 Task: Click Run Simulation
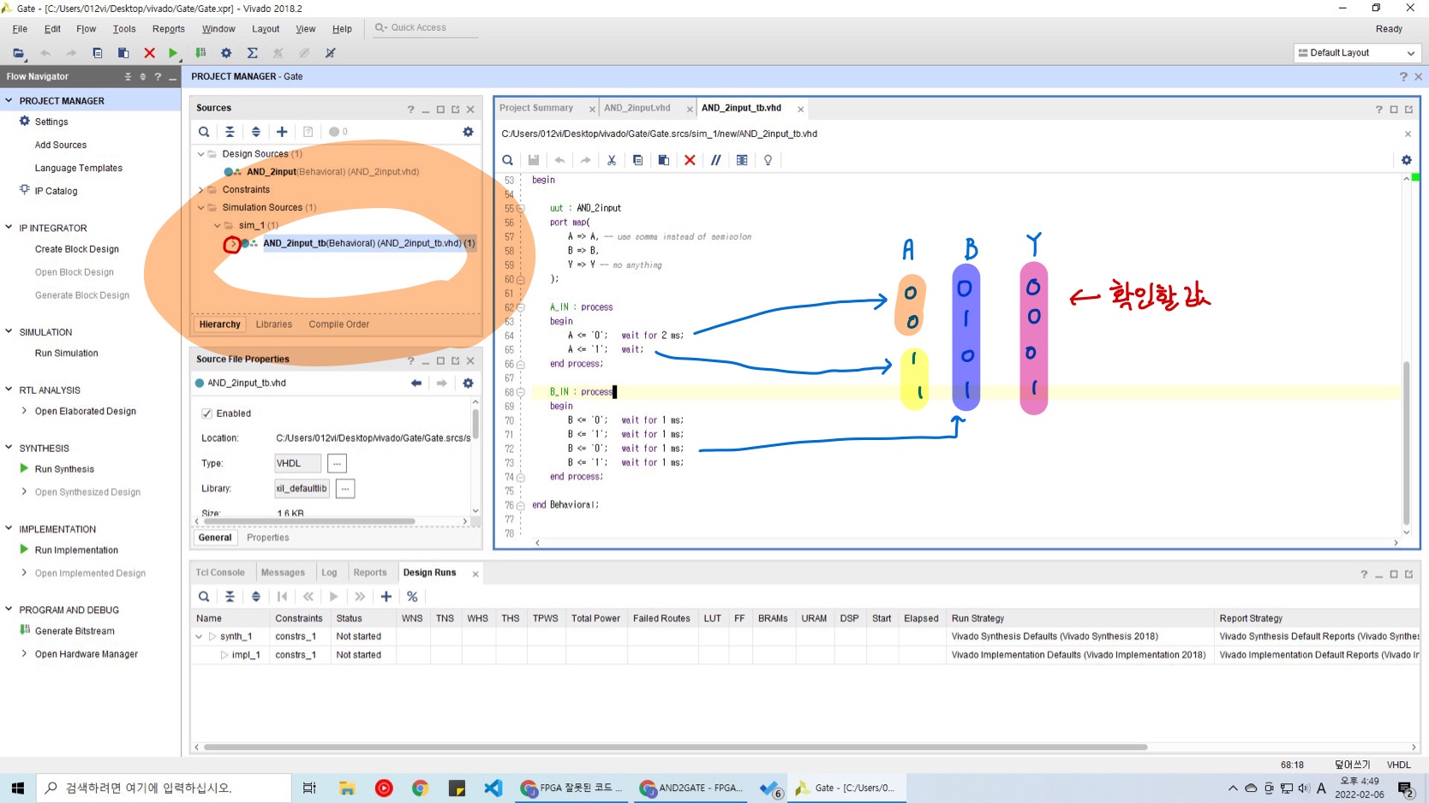click(67, 354)
